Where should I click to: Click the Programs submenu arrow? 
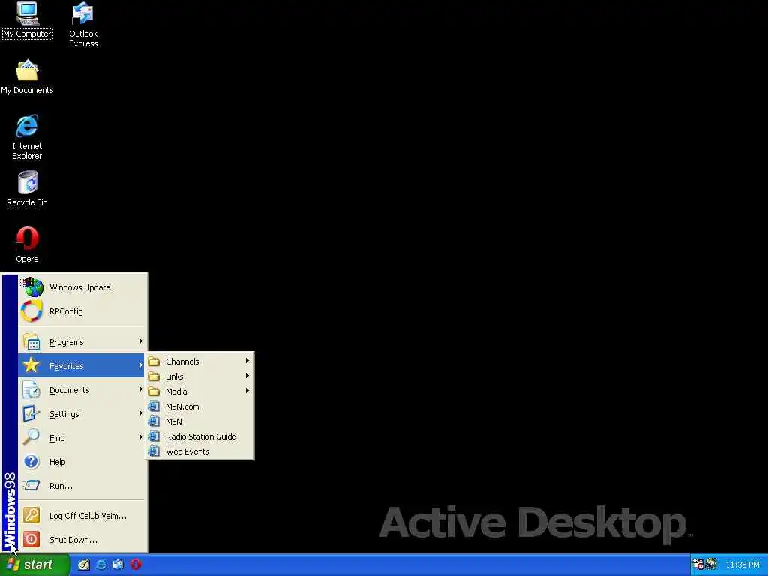140,341
